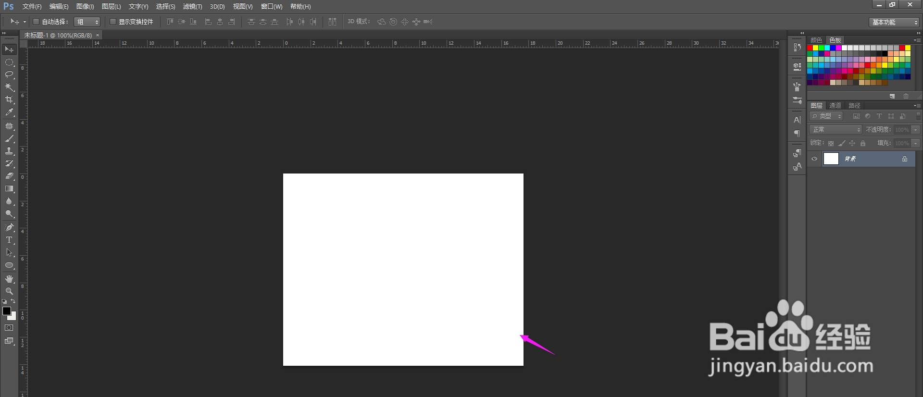The width and height of the screenshot is (923, 397).
Task: Open the 文件(F) menu
Action: coord(32,6)
